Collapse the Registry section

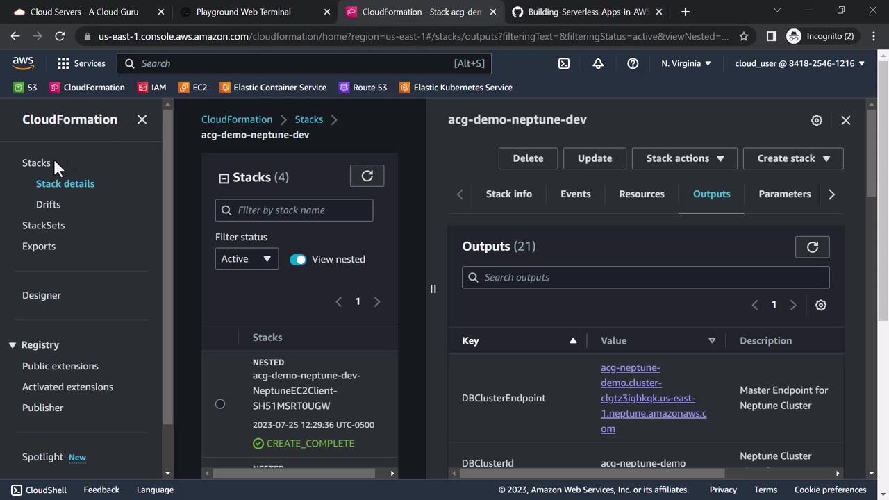point(13,345)
